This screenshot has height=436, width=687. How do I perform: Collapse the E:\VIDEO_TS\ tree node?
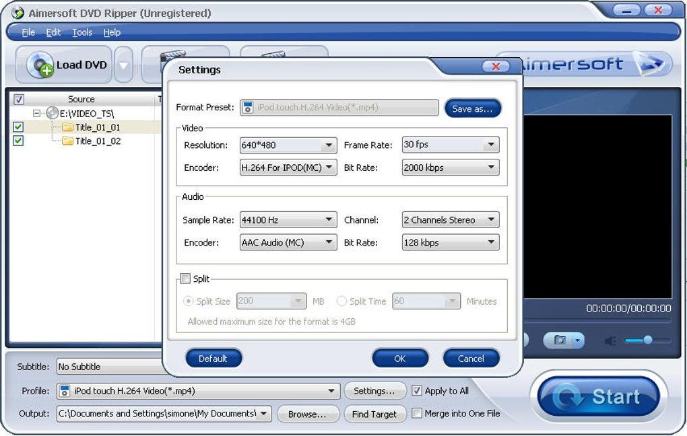(x=37, y=114)
